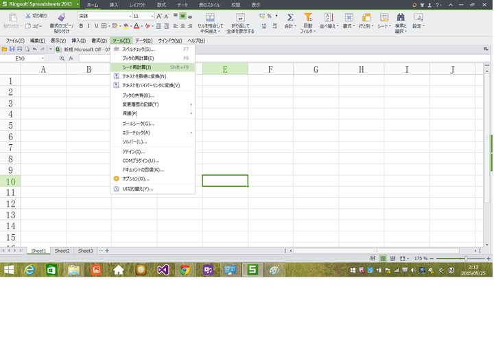
Task: Click the auto filter funnel icon
Action: coord(308,17)
